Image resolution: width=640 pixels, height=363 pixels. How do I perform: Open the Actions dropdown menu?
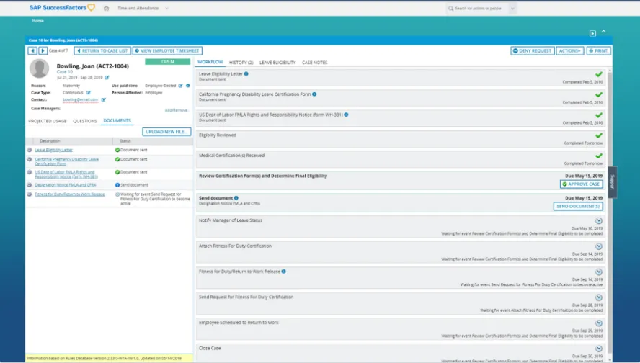(x=569, y=51)
